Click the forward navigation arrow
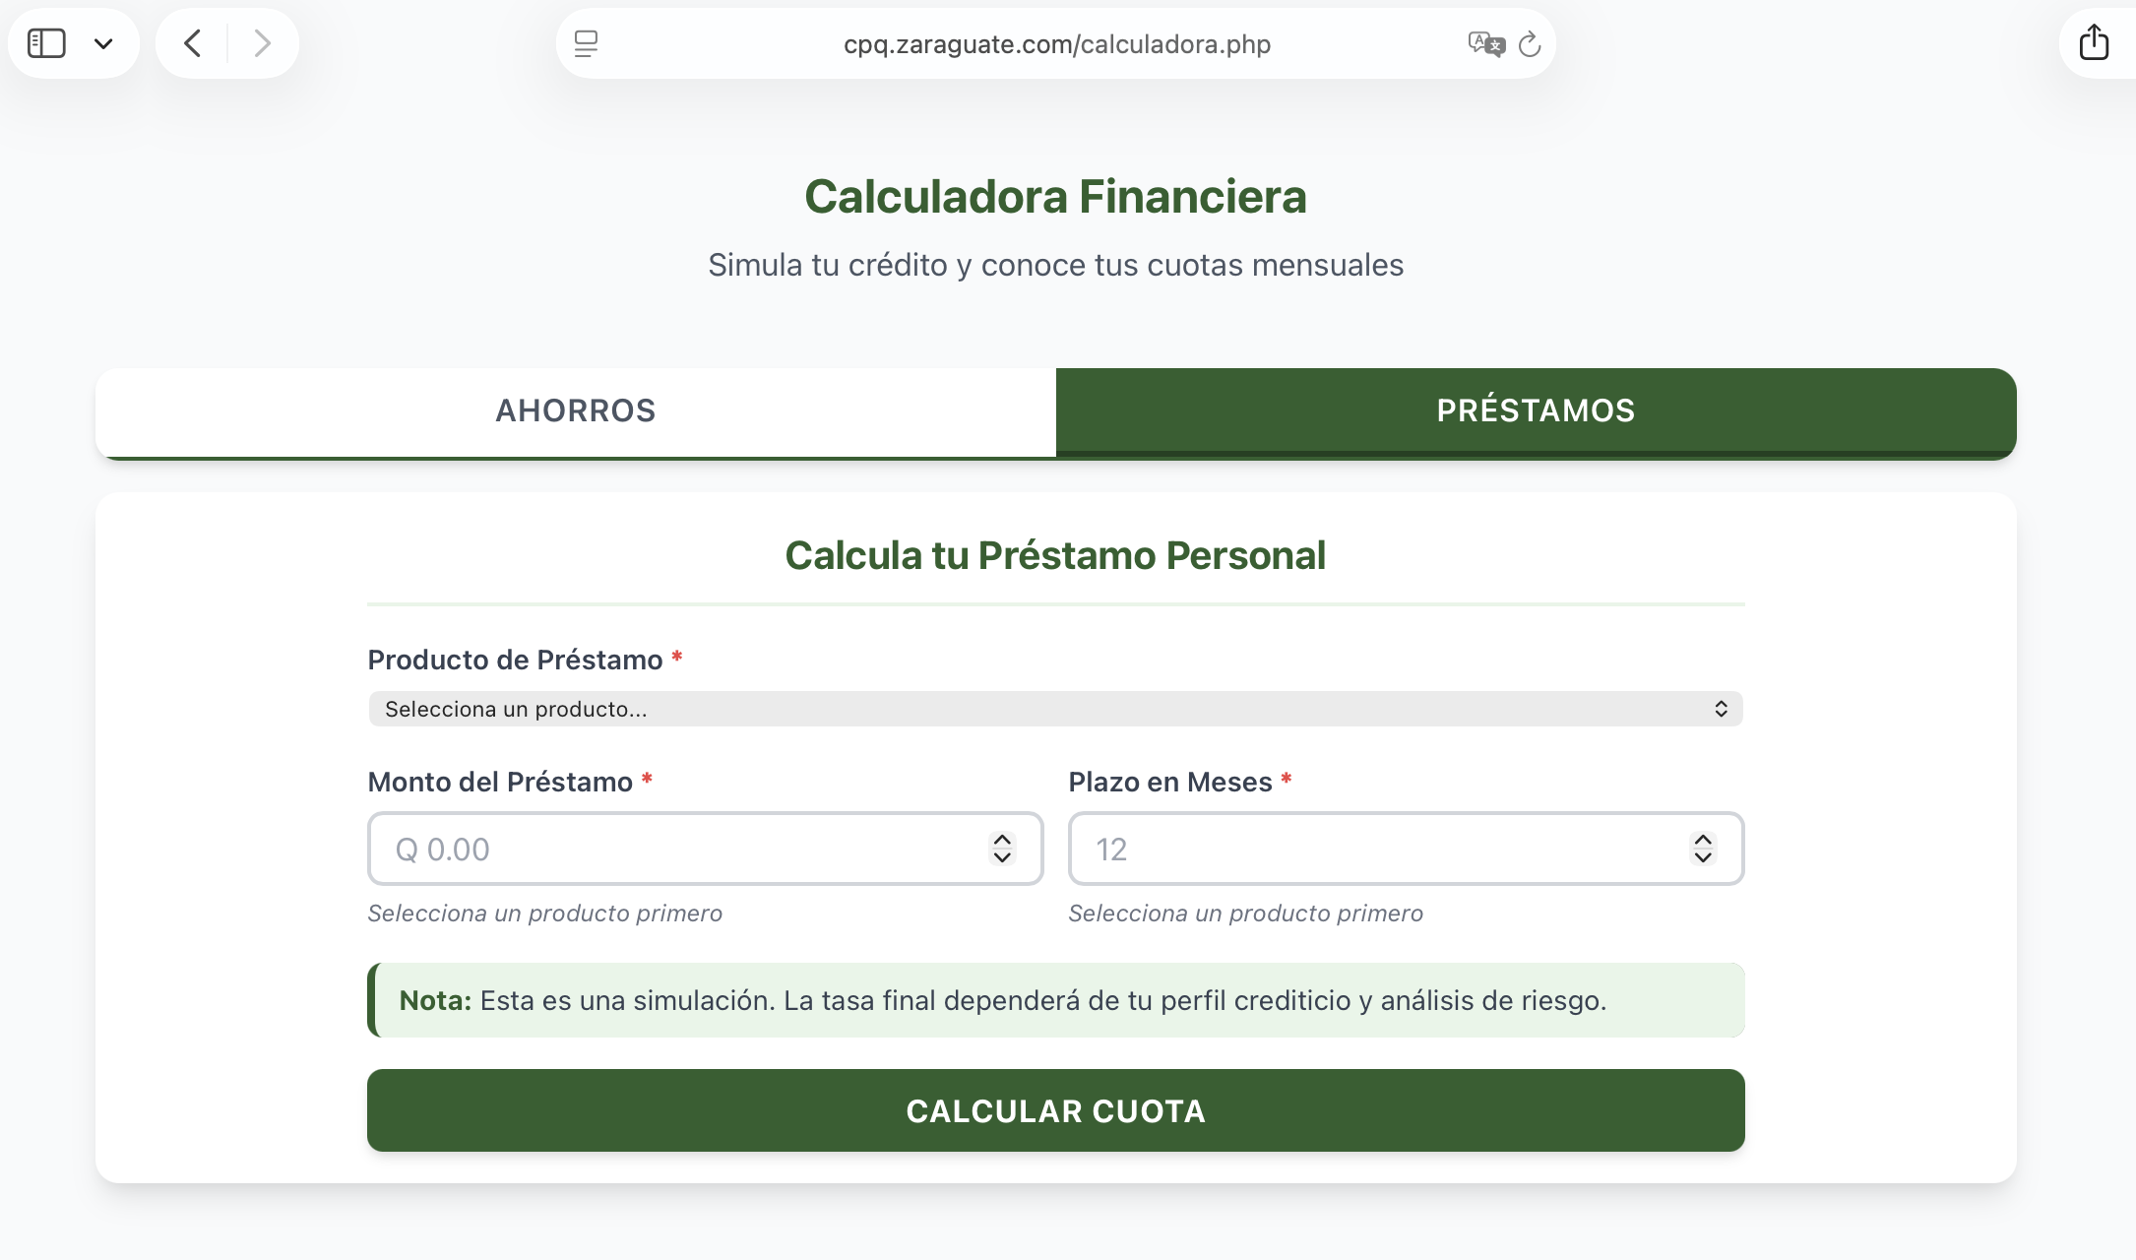This screenshot has height=1260, width=2136. [262, 42]
